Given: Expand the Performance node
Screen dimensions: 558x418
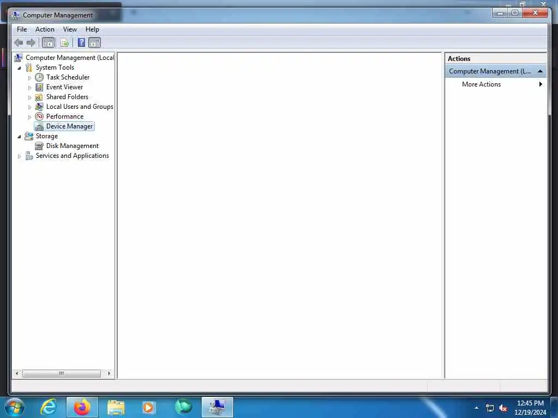Looking at the screenshot, I should coord(29,117).
